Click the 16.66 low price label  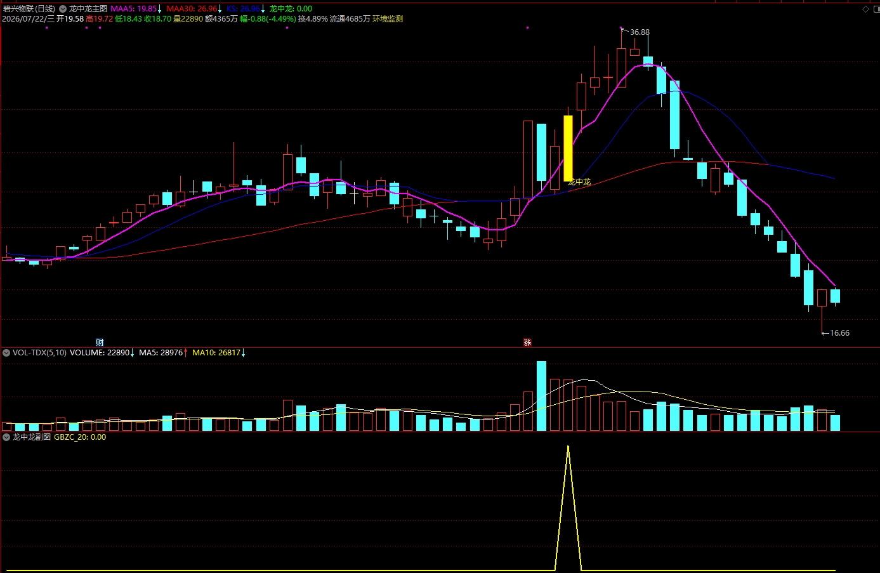(839, 333)
